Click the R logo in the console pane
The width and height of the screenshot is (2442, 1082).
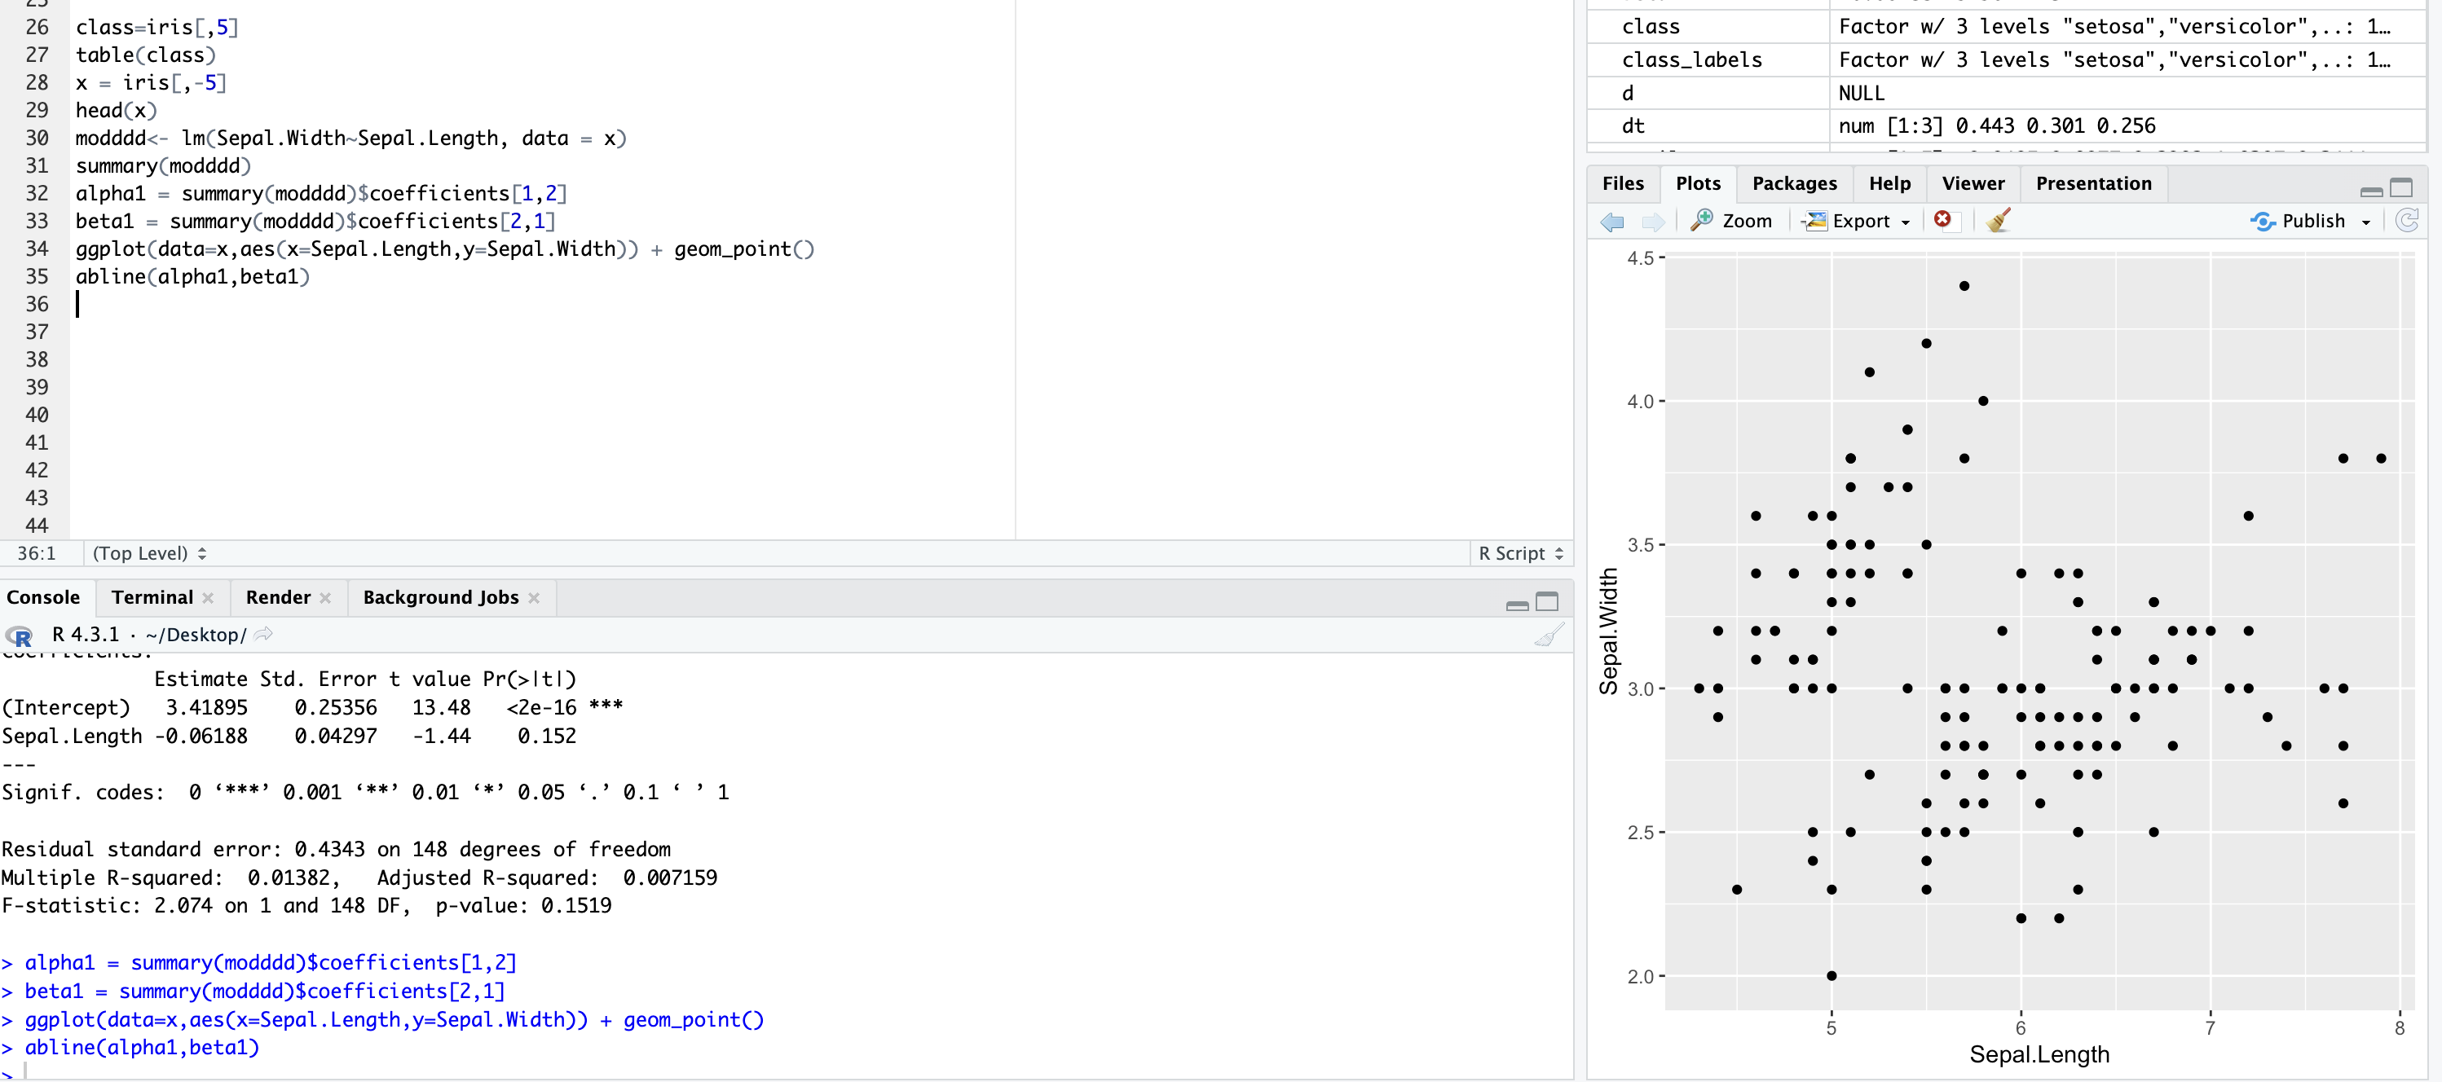(x=19, y=635)
